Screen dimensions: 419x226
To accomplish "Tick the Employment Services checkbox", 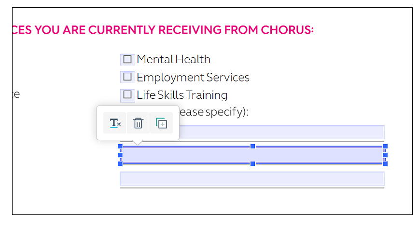I will [x=127, y=77].
